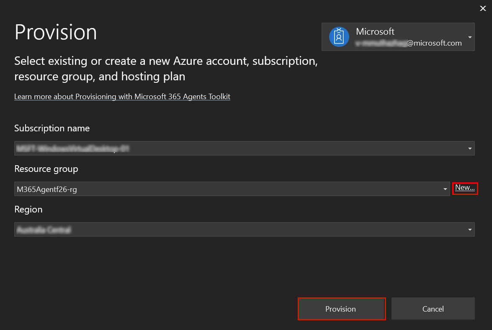Close the Provision dialog with X

tap(483, 8)
